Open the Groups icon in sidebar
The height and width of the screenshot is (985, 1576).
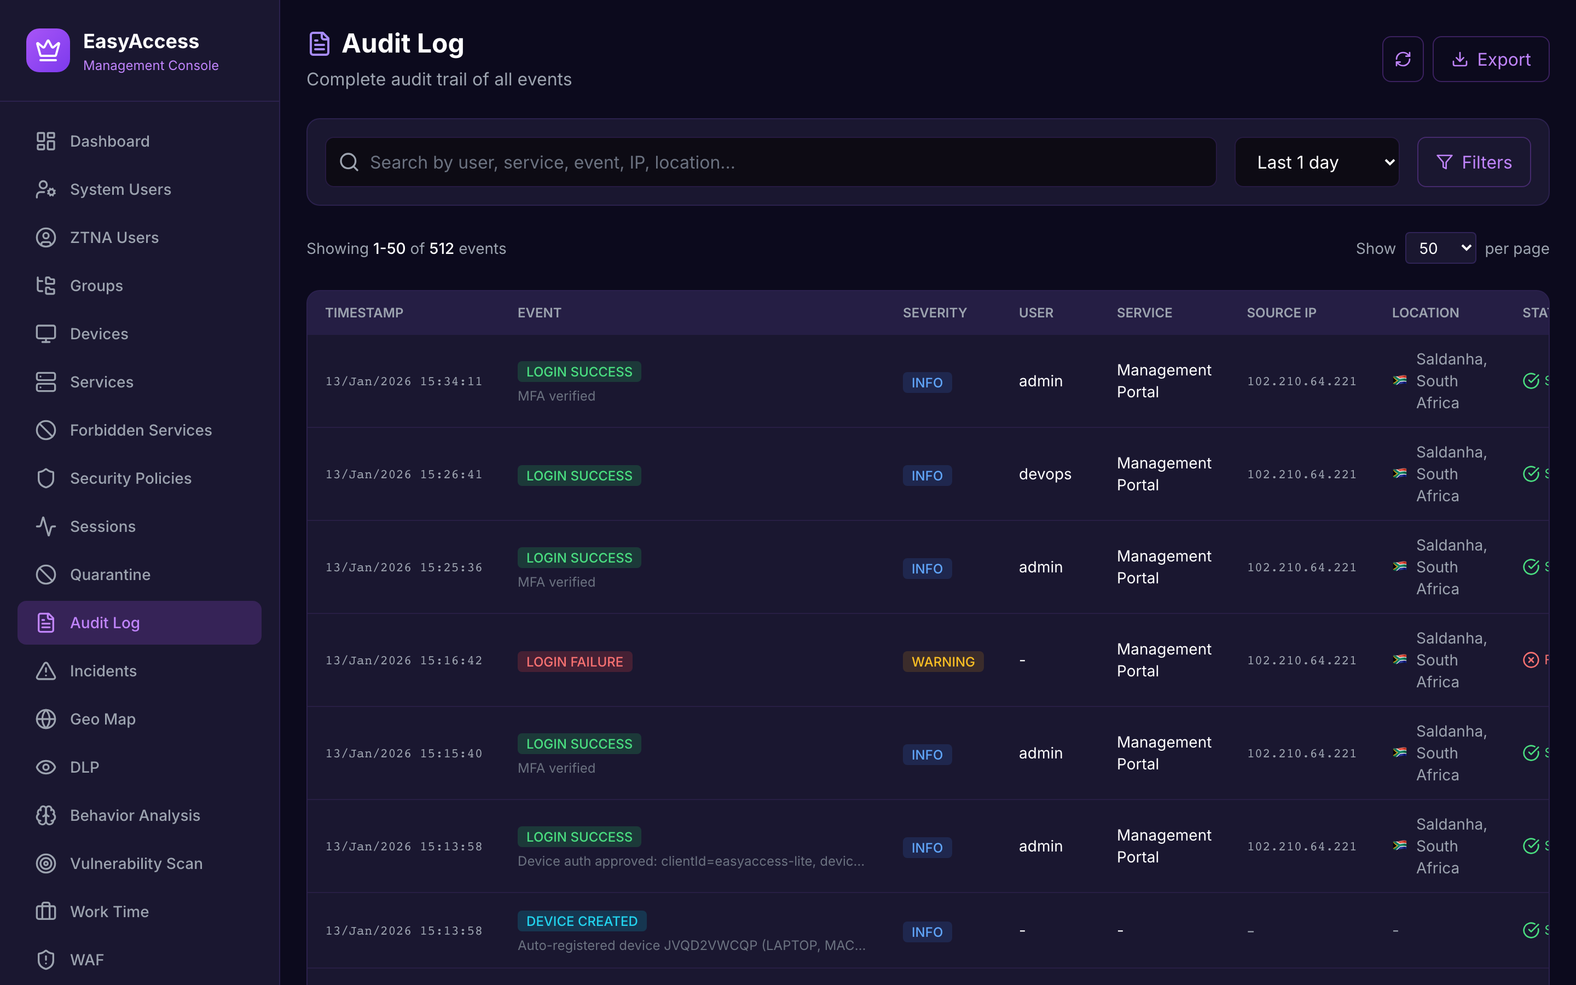(45, 285)
